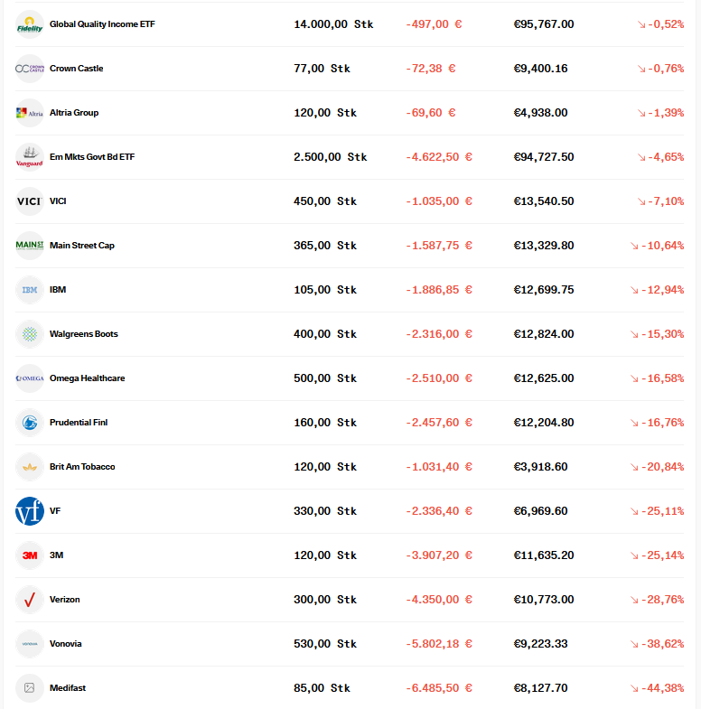Click the IBM logo icon
This screenshot has height=709, width=701.
coord(30,290)
